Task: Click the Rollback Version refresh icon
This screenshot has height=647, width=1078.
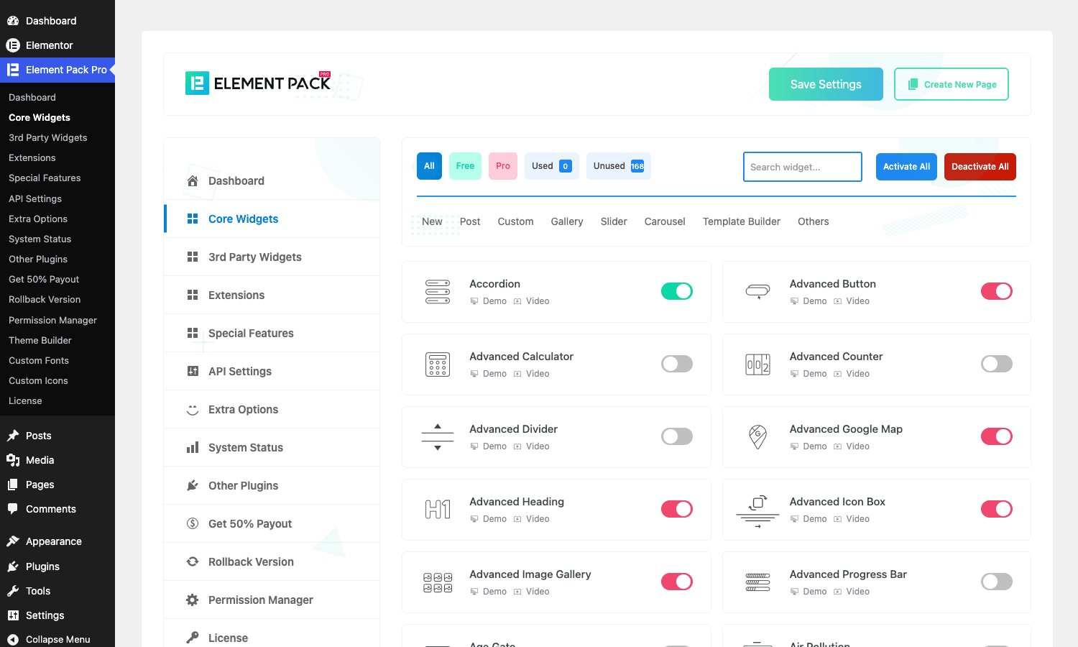Action: click(193, 561)
